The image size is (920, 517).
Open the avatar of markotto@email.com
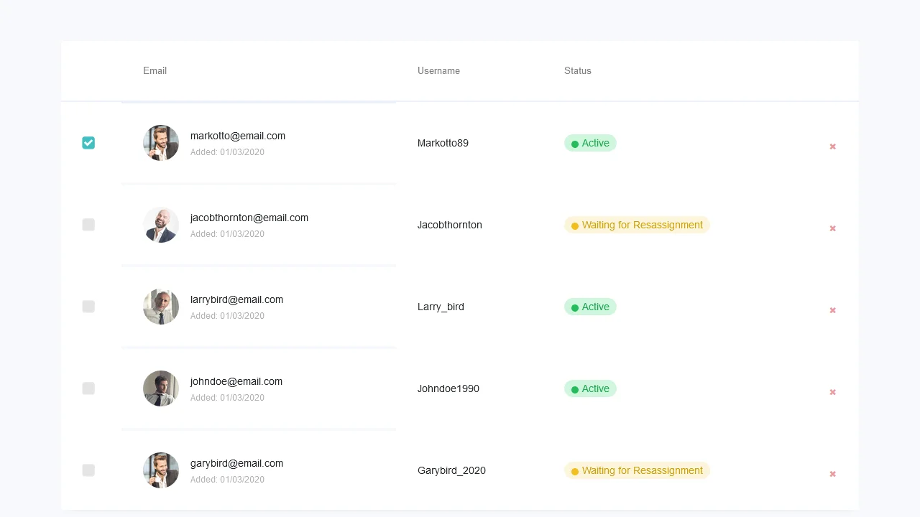[161, 143]
